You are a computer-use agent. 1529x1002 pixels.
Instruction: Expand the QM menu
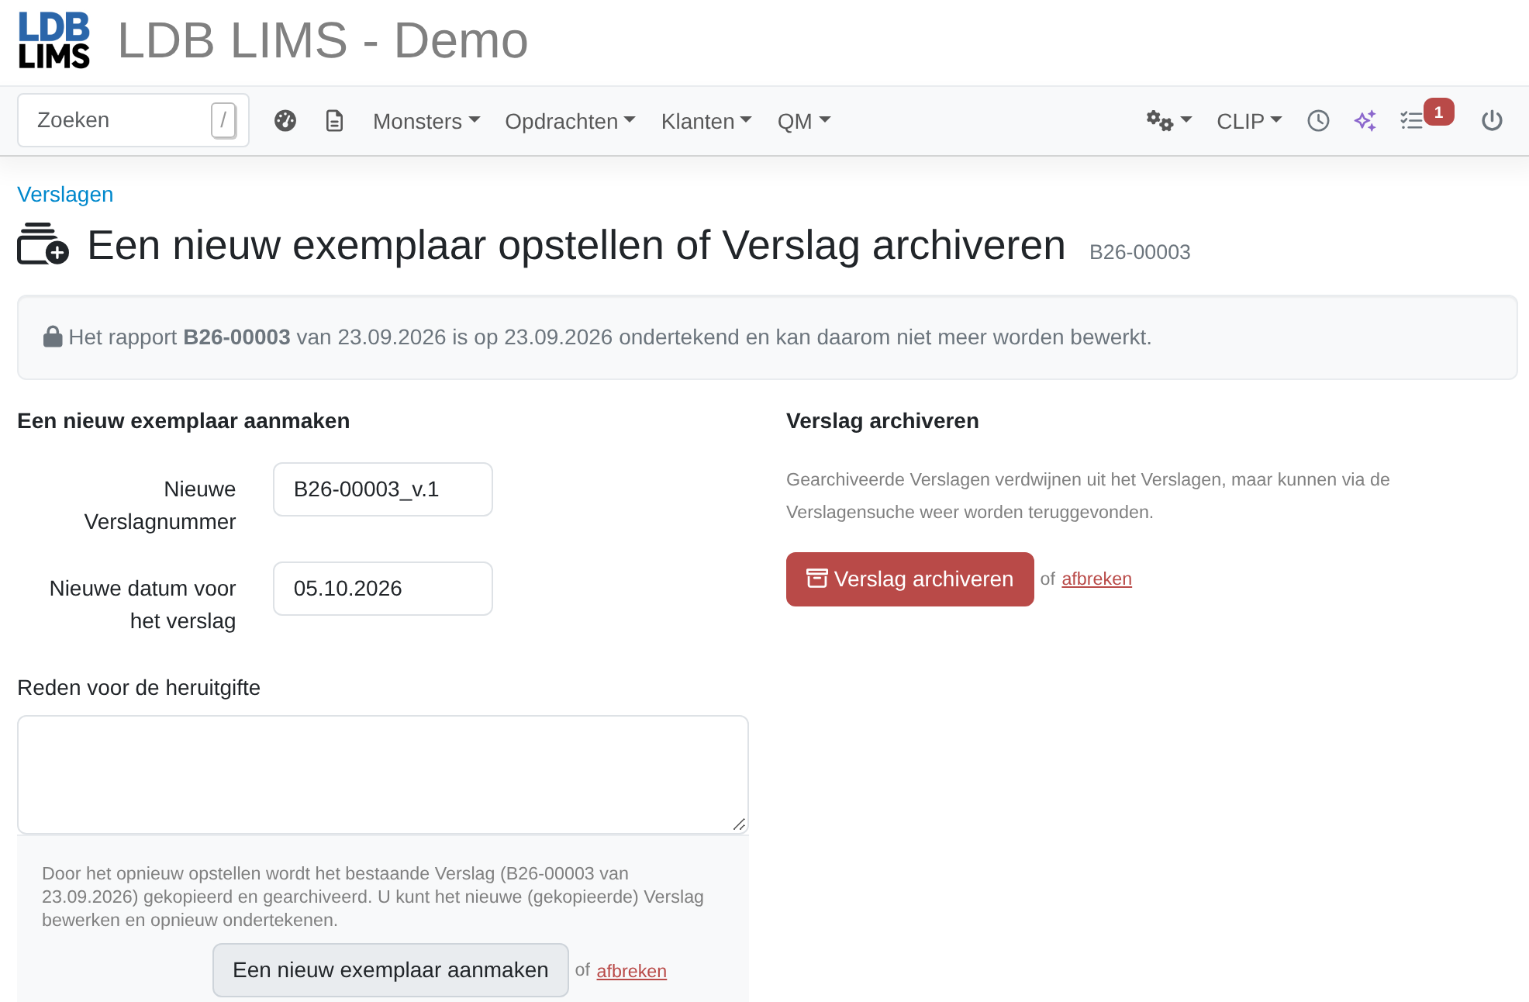(x=804, y=121)
